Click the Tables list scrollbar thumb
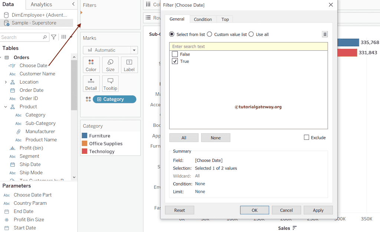The width and height of the screenshot is (380, 232). click(74, 85)
